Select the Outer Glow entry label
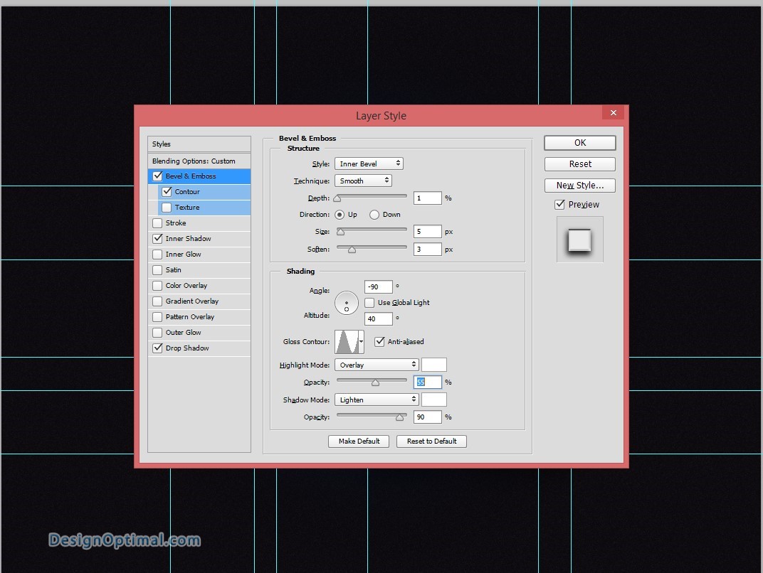This screenshot has height=573, width=763. click(183, 333)
